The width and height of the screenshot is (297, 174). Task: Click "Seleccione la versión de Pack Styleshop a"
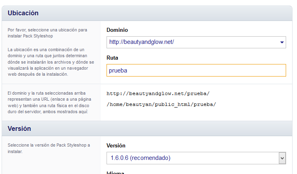point(49,145)
